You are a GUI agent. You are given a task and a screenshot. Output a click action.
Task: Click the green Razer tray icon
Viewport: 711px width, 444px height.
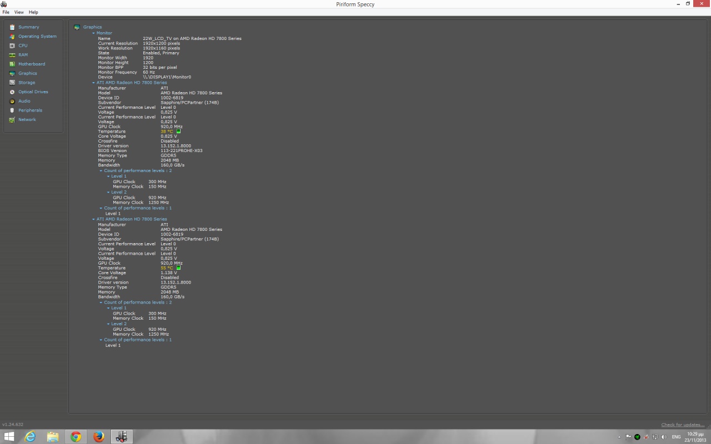point(637,437)
